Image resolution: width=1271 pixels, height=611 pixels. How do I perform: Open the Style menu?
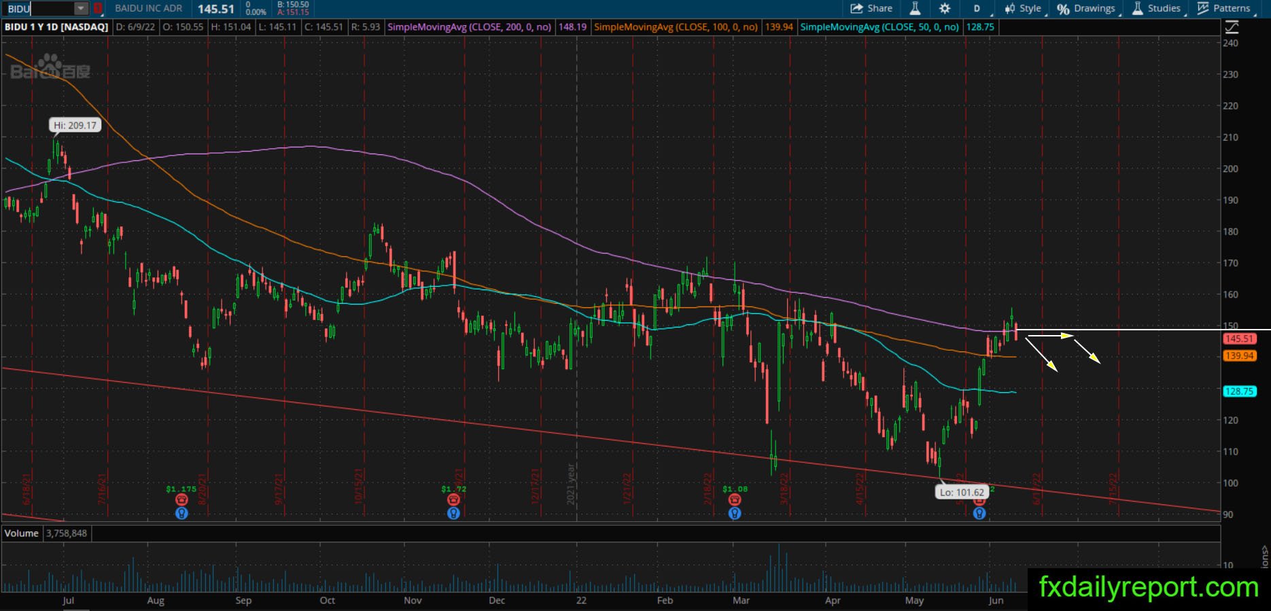coord(1023,8)
